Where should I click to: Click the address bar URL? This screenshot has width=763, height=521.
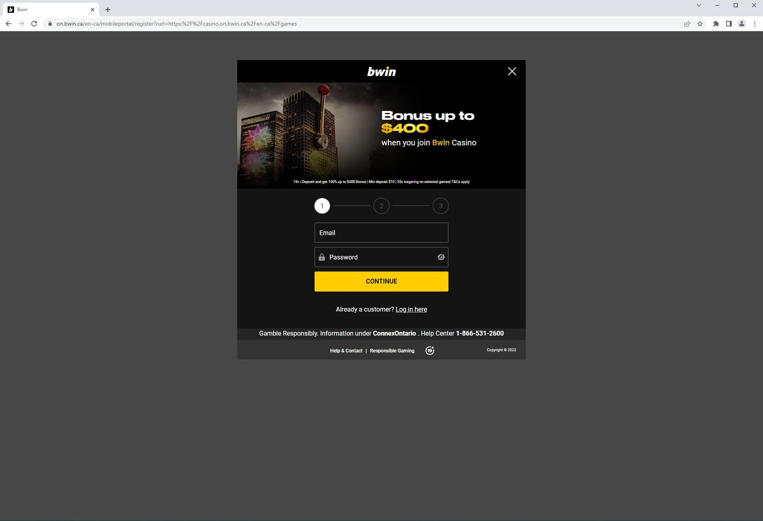click(x=177, y=24)
